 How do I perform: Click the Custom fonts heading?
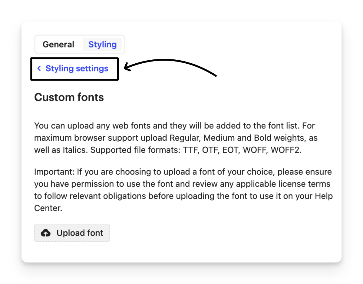pyautogui.click(x=69, y=97)
